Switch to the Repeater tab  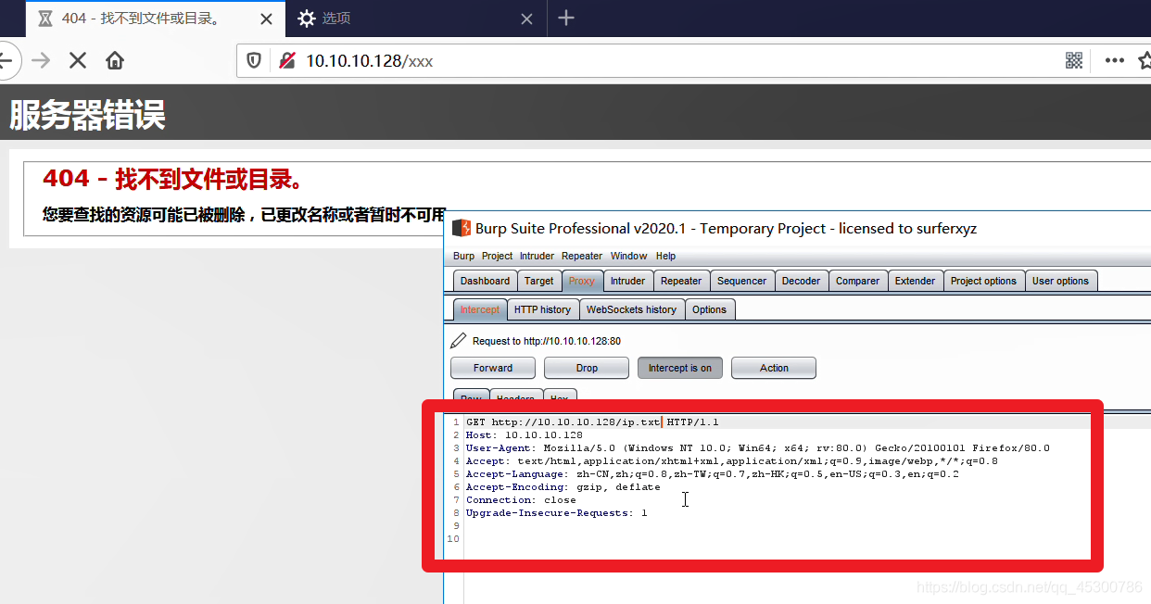(681, 281)
